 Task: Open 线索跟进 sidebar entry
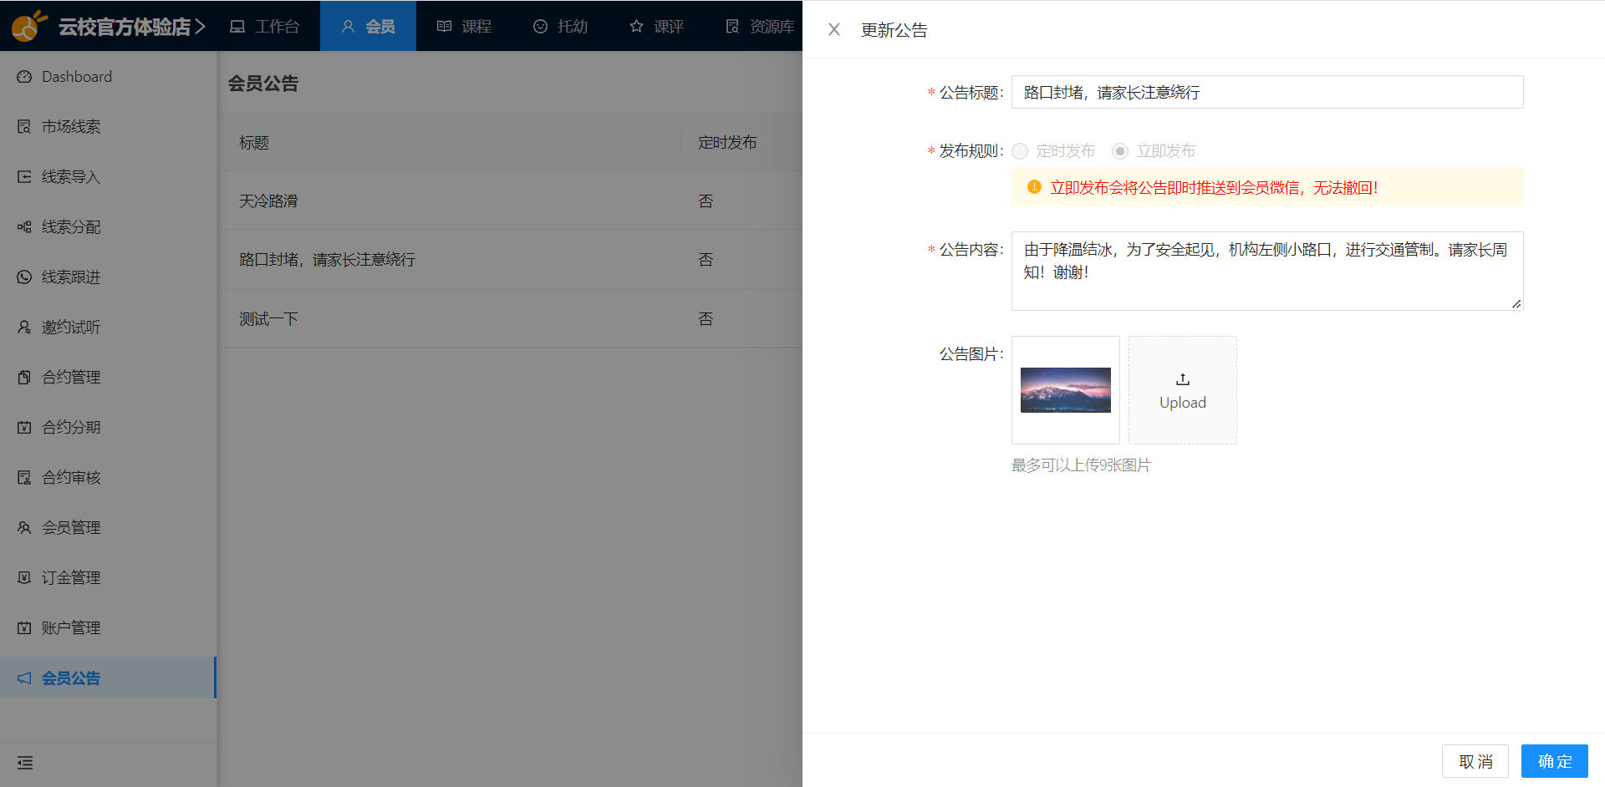click(x=108, y=277)
